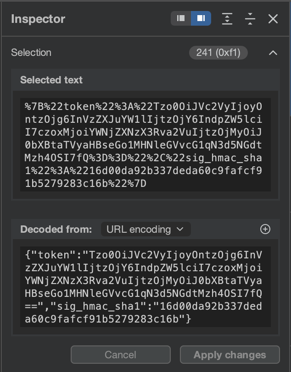Click inside the decoded JSON text box

point(145,286)
